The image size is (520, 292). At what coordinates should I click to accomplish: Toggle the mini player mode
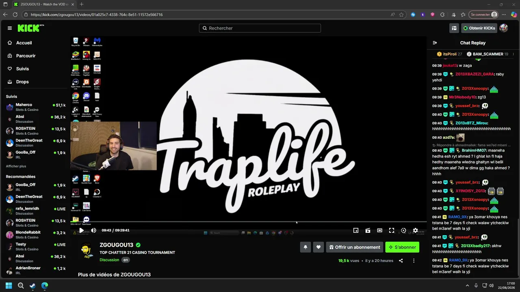click(x=356, y=230)
